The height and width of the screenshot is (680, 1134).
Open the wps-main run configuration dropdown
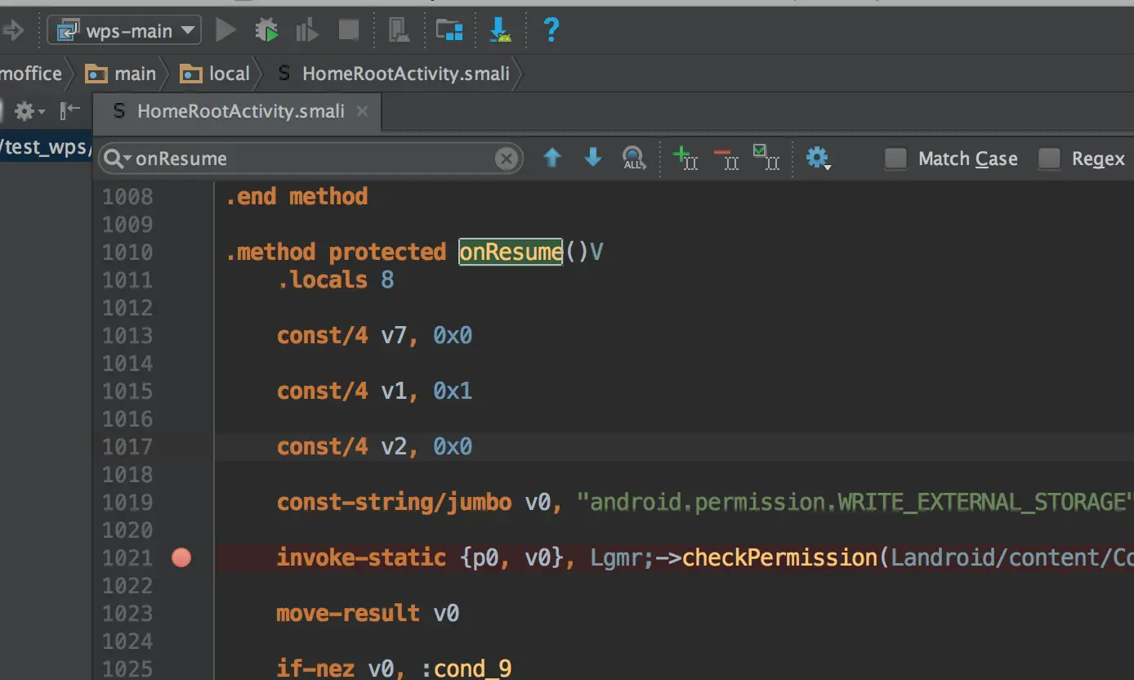click(x=125, y=31)
